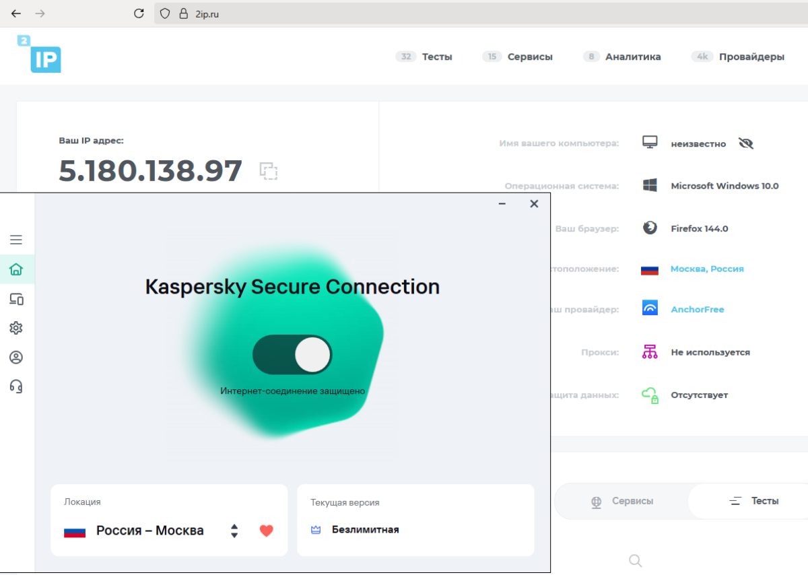The width and height of the screenshot is (808, 575).
Task: Open Kaspersky devices sidebar icon
Action: pos(16,299)
